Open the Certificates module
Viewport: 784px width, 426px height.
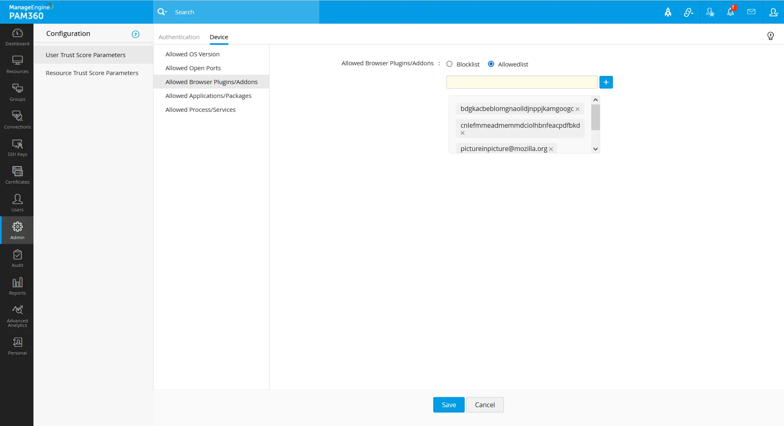click(x=17, y=175)
